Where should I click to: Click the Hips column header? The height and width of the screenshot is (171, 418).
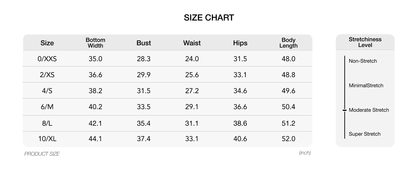click(x=240, y=43)
